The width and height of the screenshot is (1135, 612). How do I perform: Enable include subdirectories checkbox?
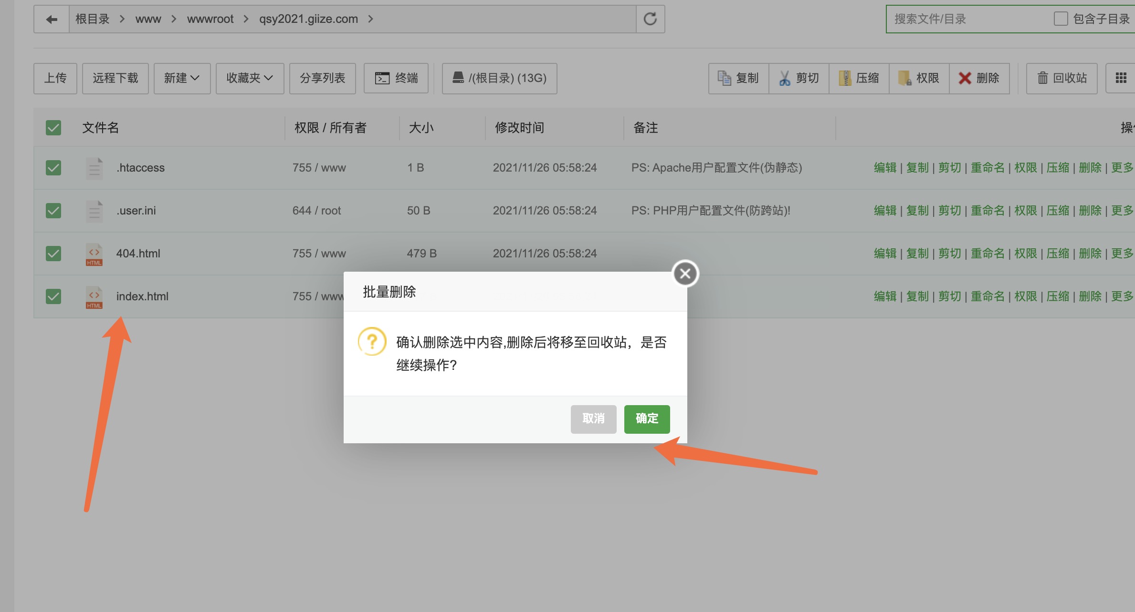click(x=1061, y=19)
